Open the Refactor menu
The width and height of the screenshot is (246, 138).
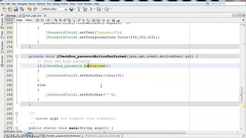pyautogui.click(x=41, y=4)
